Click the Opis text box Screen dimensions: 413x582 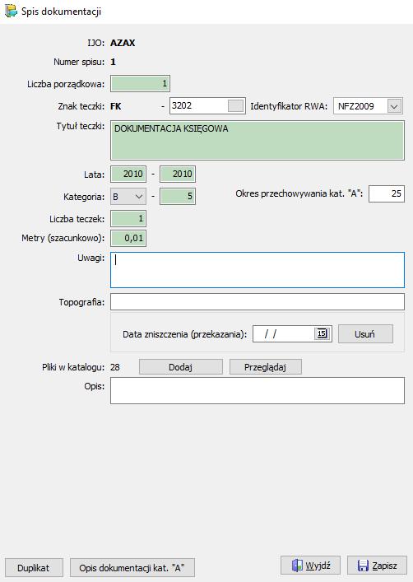coord(258,390)
